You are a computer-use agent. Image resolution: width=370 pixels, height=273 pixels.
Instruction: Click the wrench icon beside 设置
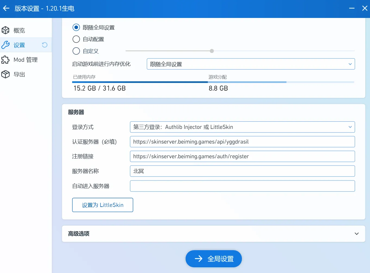5,45
